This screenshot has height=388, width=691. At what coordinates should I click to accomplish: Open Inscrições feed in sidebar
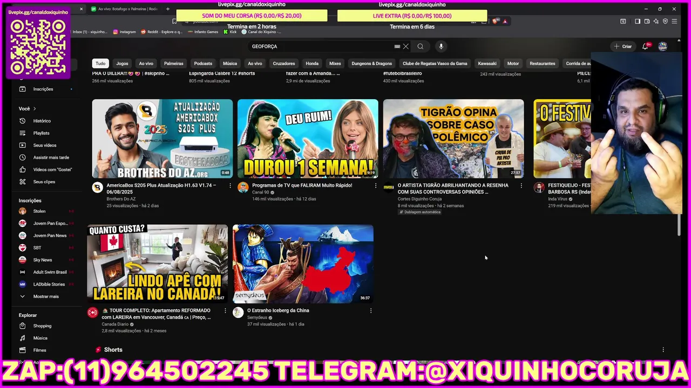tap(43, 89)
